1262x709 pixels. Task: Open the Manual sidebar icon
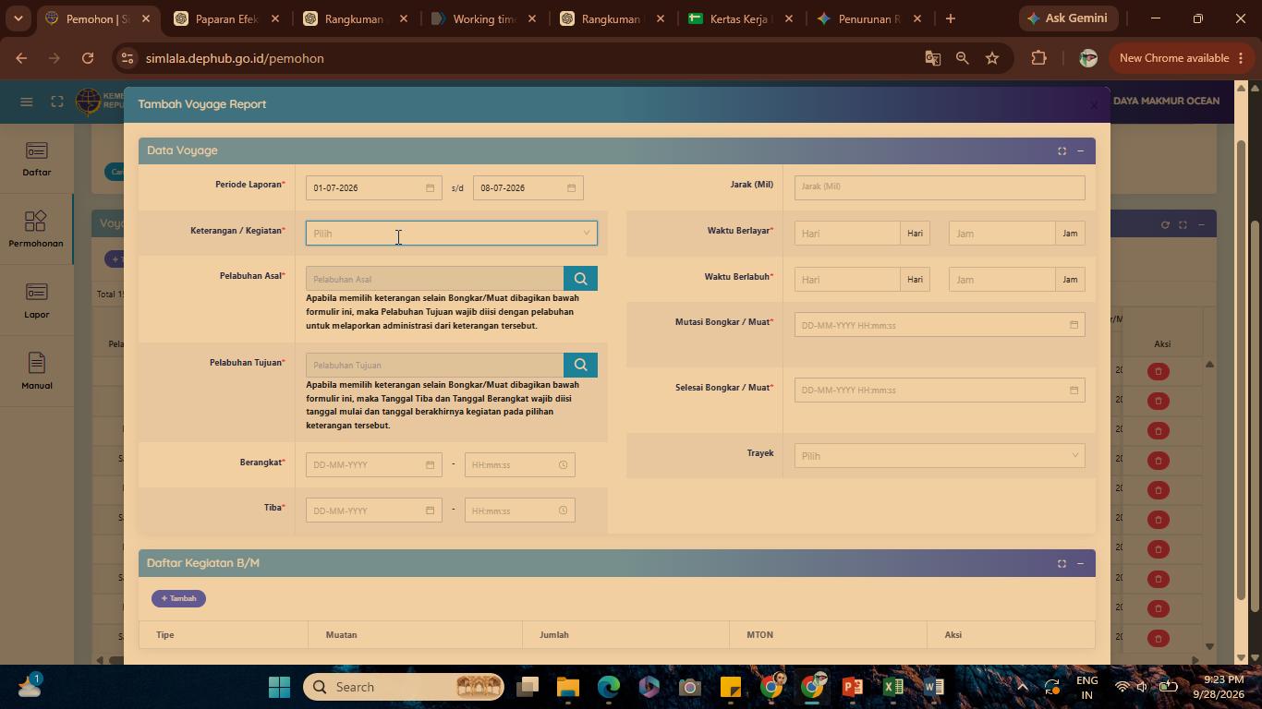(x=37, y=371)
